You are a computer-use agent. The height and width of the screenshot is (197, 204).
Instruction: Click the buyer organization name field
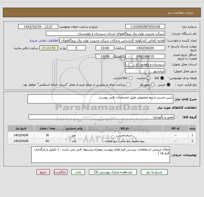[105, 34]
